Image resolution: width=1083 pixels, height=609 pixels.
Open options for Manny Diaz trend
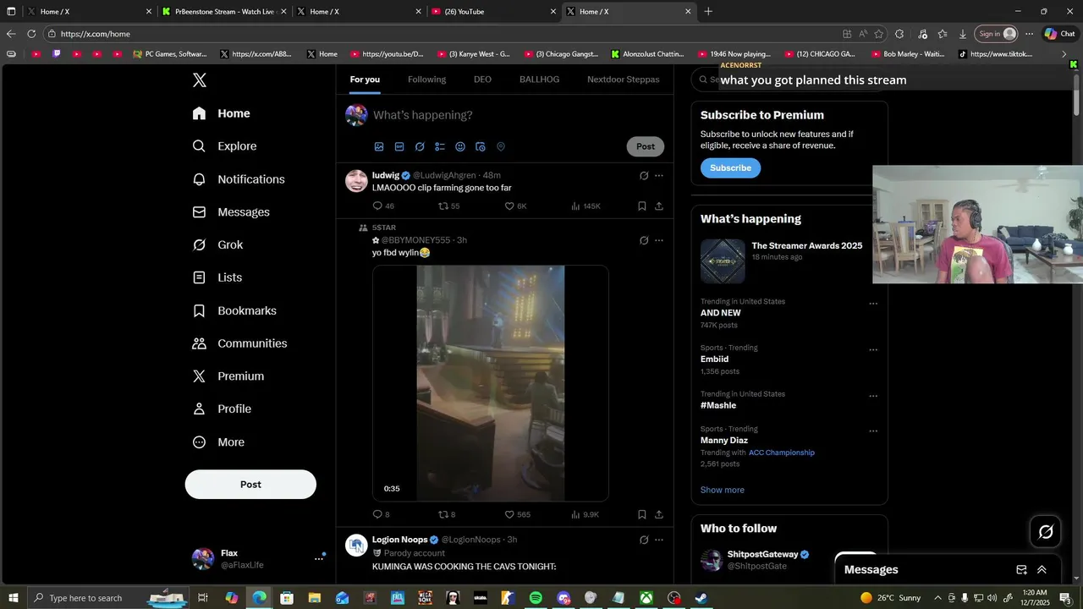click(x=873, y=431)
